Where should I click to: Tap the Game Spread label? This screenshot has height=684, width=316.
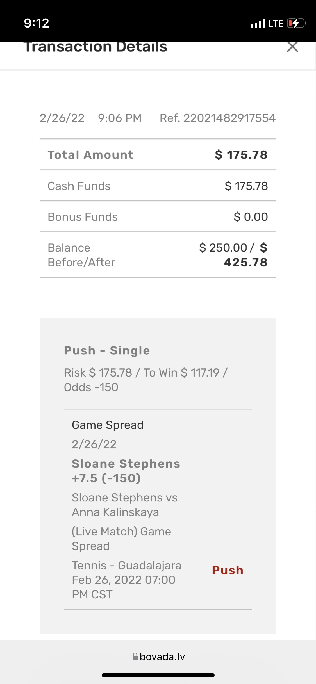[x=108, y=425]
